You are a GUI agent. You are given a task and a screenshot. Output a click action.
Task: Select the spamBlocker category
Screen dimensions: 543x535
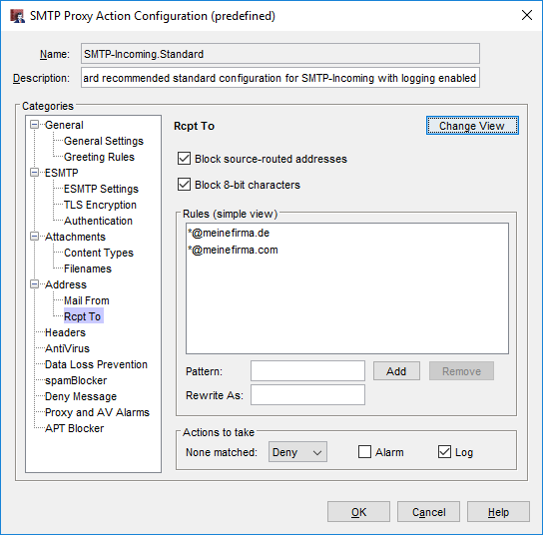click(x=76, y=380)
